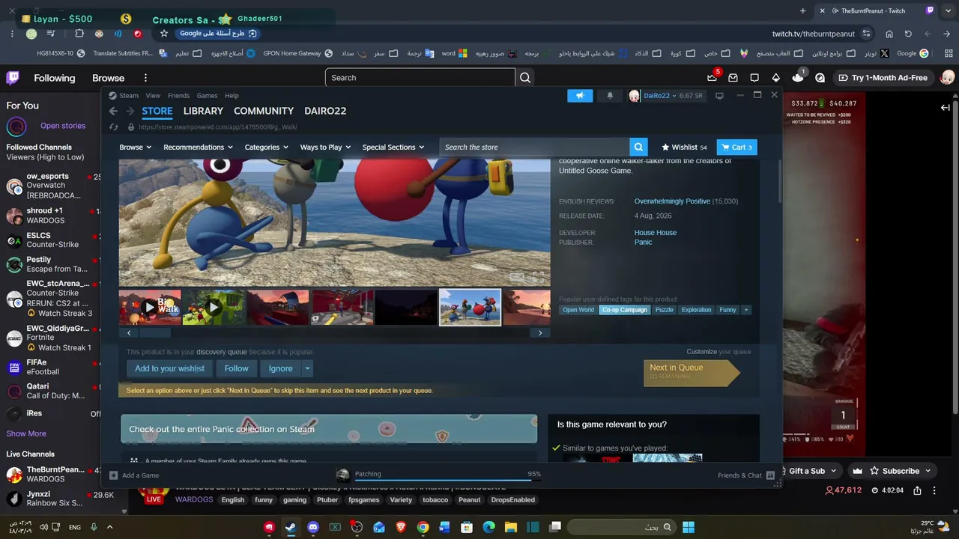Click the Twitch search magnifier button
Image resolution: width=959 pixels, height=539 pixels.
coord(525,78)
